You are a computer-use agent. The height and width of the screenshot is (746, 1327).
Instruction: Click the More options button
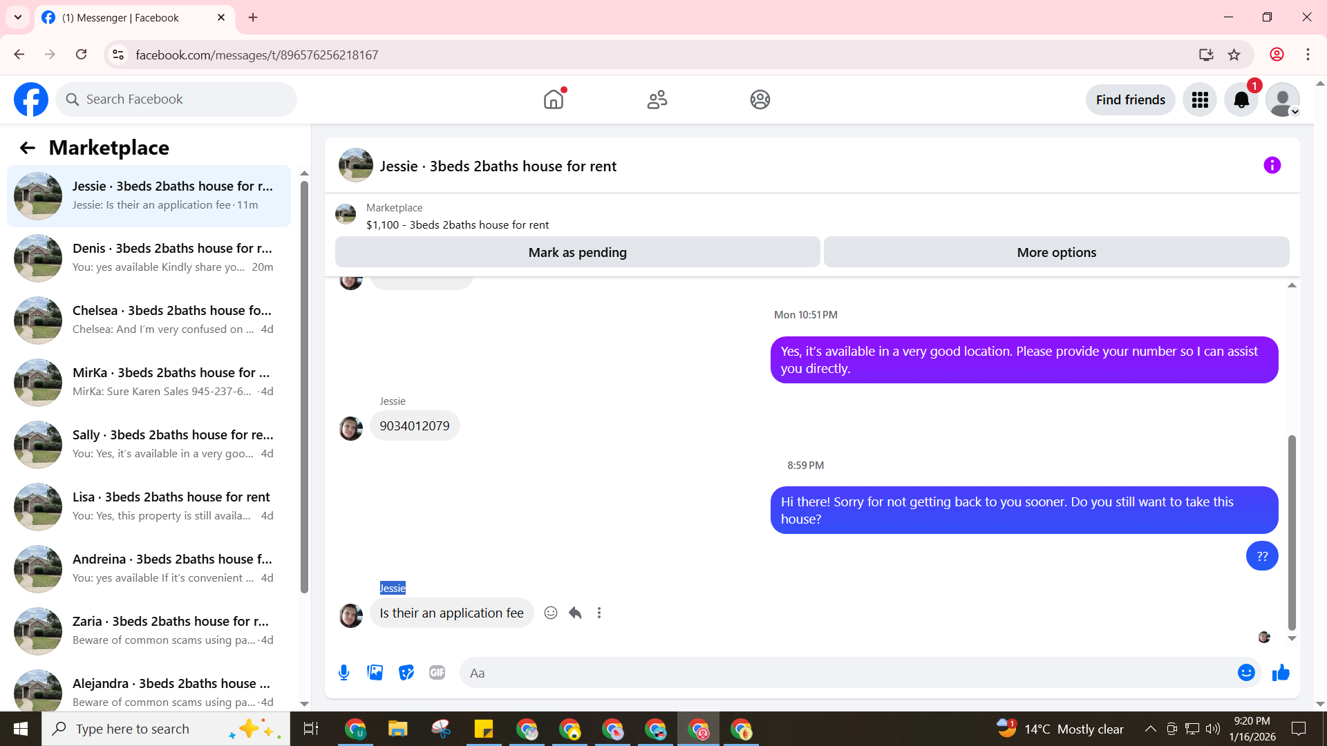coord(1056,252)
